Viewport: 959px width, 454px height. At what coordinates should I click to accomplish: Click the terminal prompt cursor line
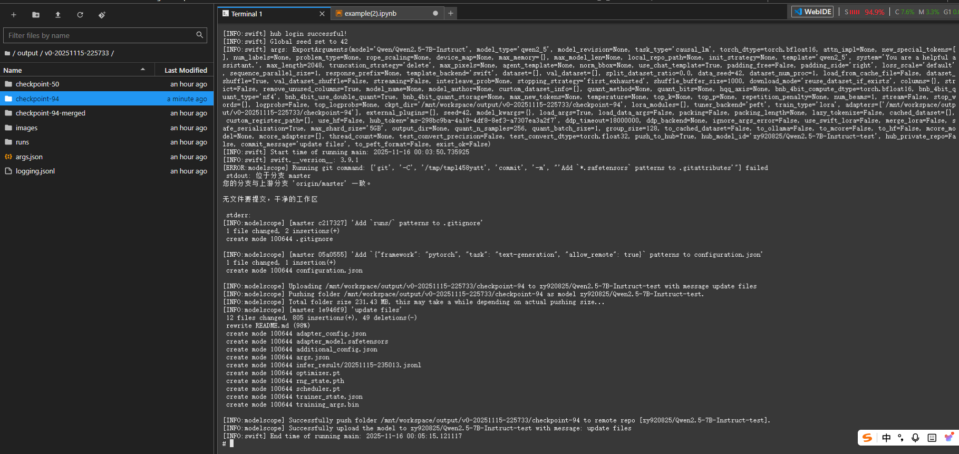click(x=228, y=444)
